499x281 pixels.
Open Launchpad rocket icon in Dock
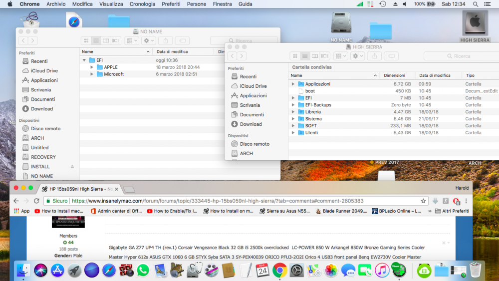[x=74, y=271]
